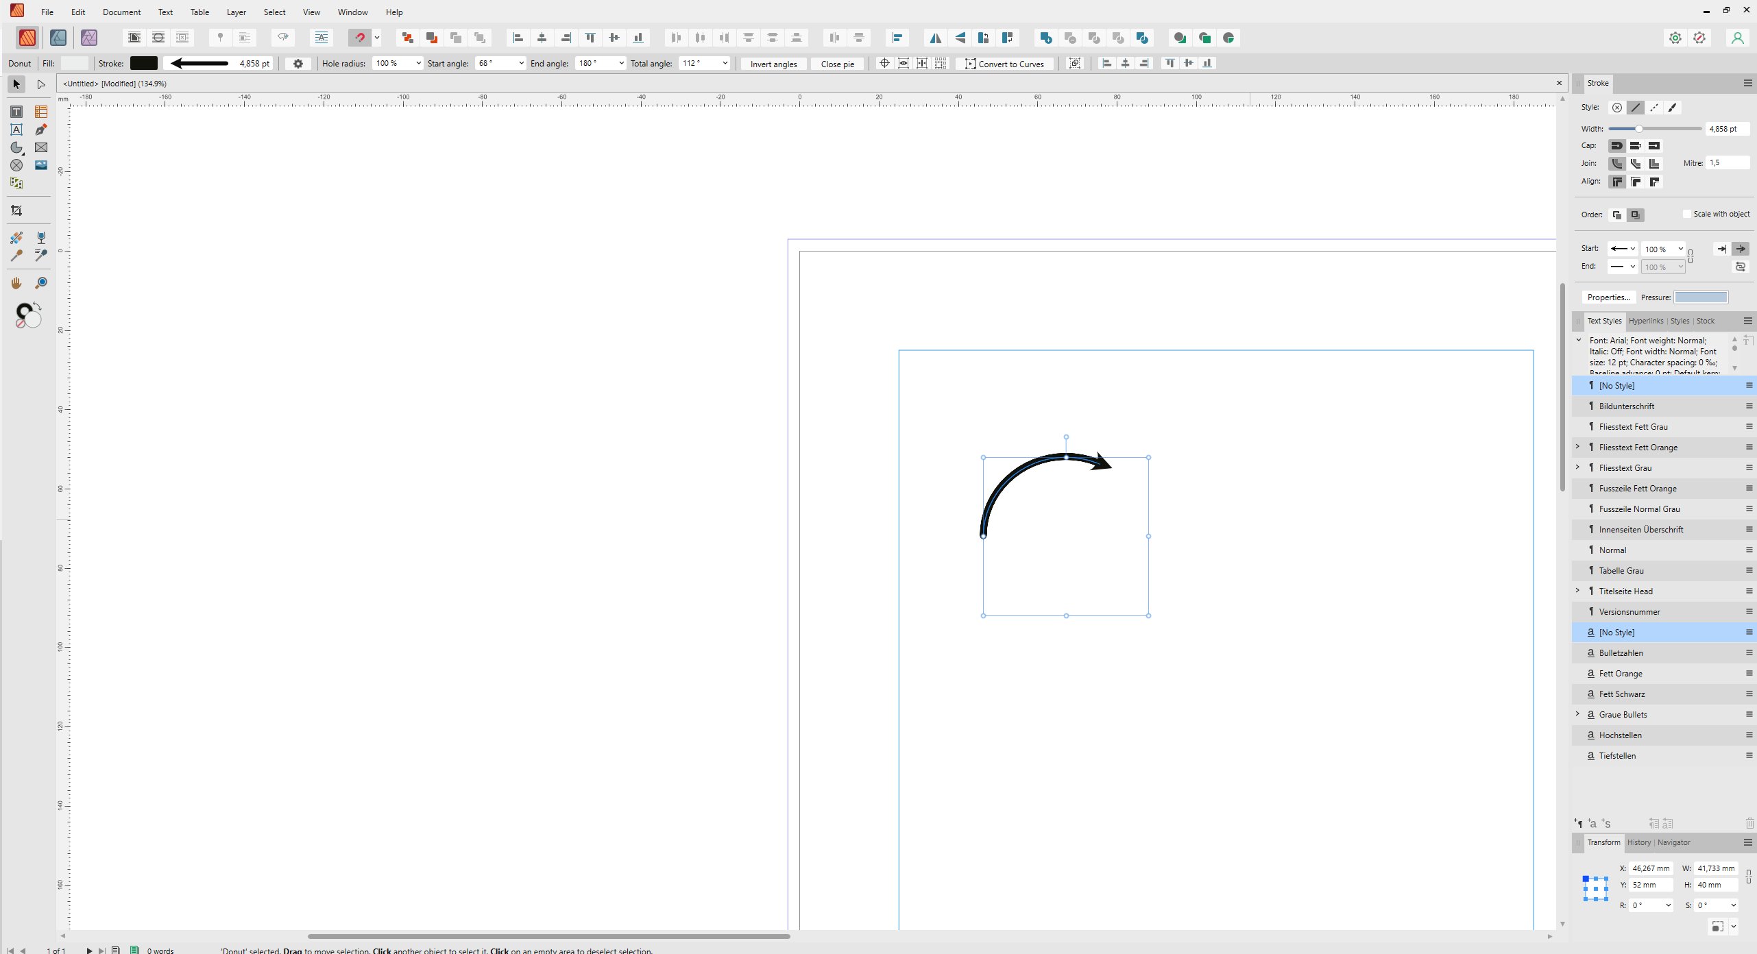Select the Table tool

41,112
